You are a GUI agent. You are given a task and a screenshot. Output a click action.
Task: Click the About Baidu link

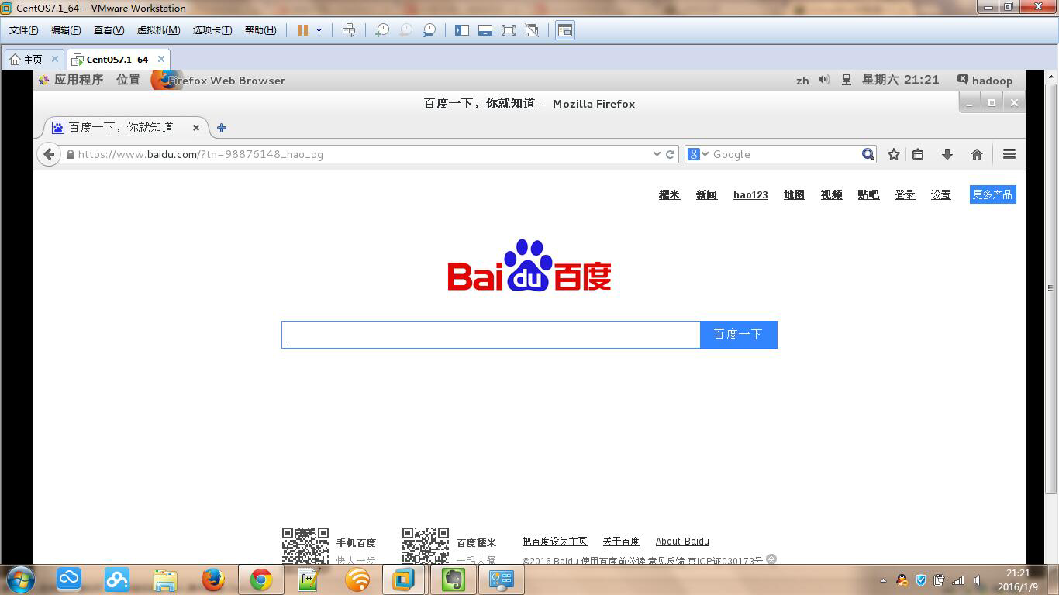(x=682, y=542)
